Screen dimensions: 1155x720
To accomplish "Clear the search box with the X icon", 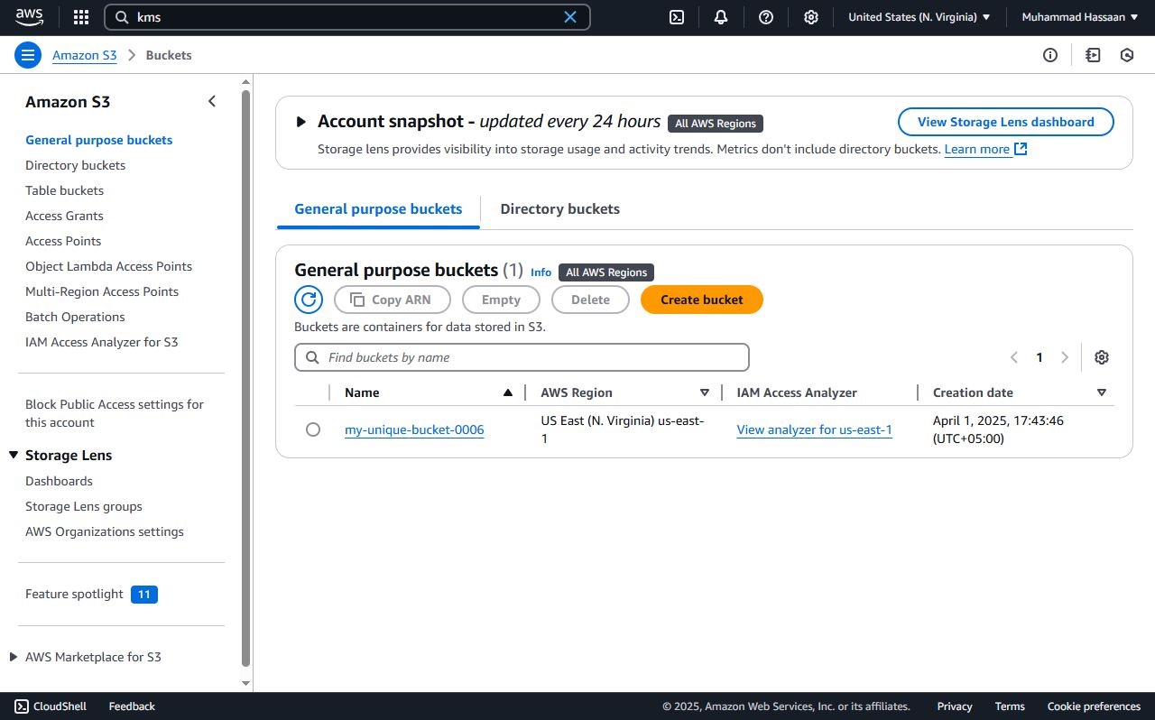I will pos(570,17).
